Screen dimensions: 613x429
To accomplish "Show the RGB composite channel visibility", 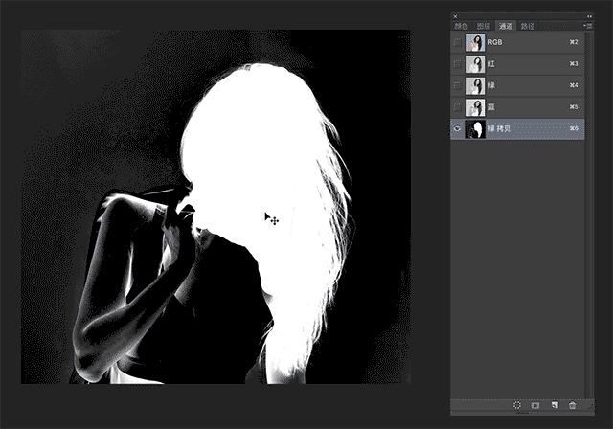I will point(457,42).
